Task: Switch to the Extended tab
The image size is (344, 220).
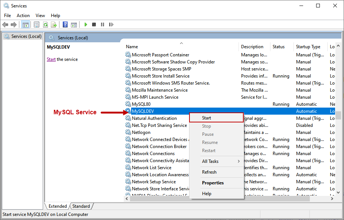Action: (58, 206)
